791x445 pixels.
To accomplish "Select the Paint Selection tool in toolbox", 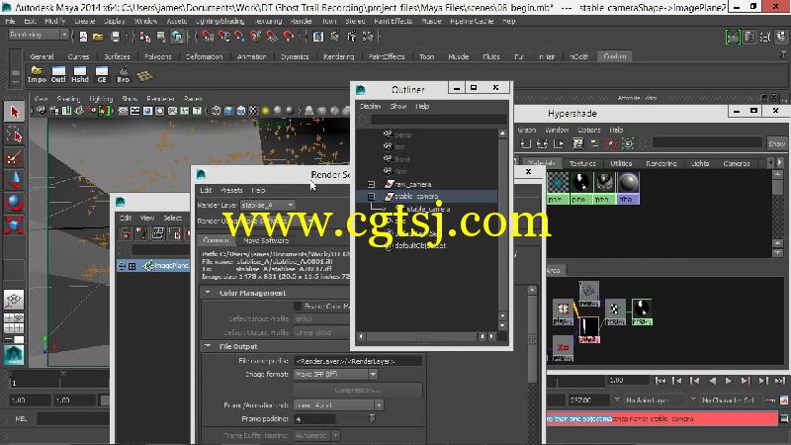I will (x=14, y=158).
